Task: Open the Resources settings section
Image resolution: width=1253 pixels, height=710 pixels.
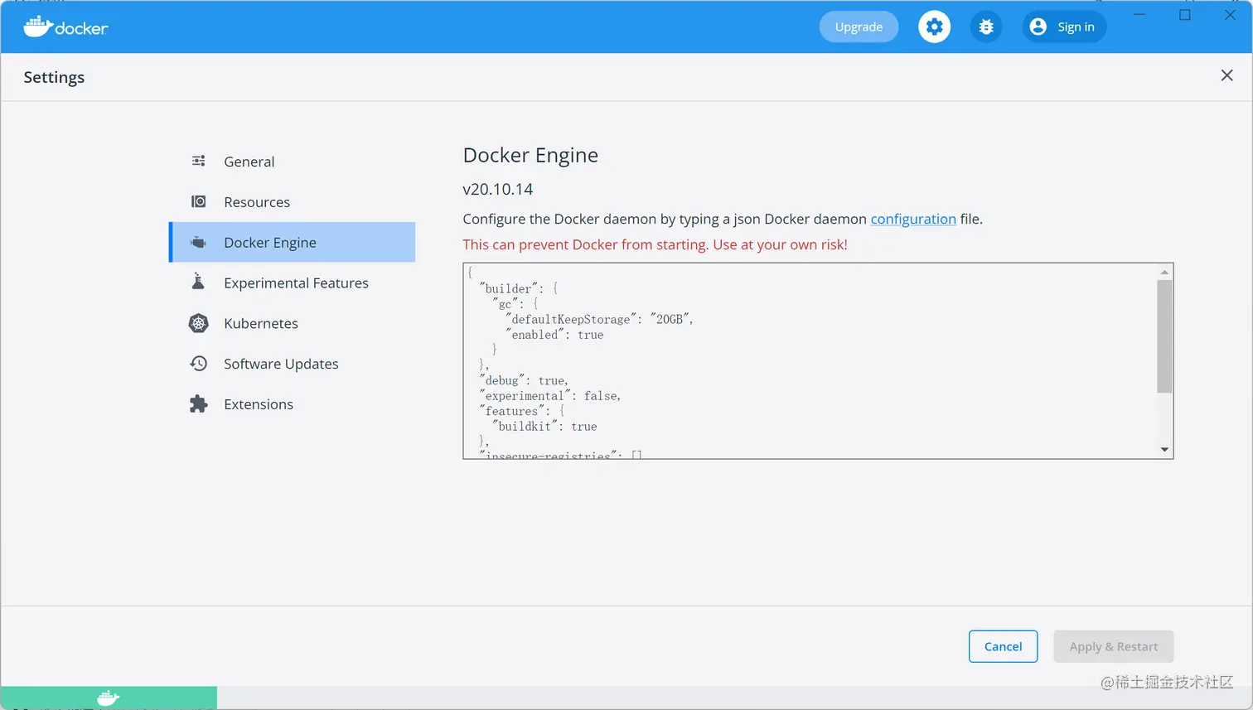Action: tap(292, 202)
